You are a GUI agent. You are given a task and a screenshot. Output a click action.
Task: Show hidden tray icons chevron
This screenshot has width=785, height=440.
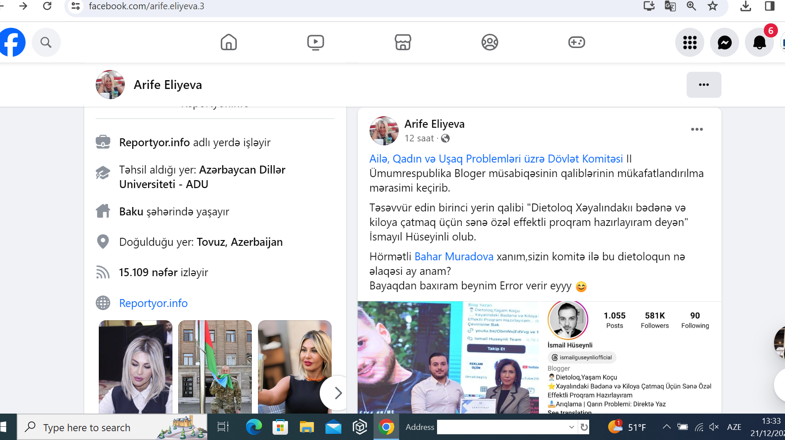pyautogui.click(x=667, y=427)
